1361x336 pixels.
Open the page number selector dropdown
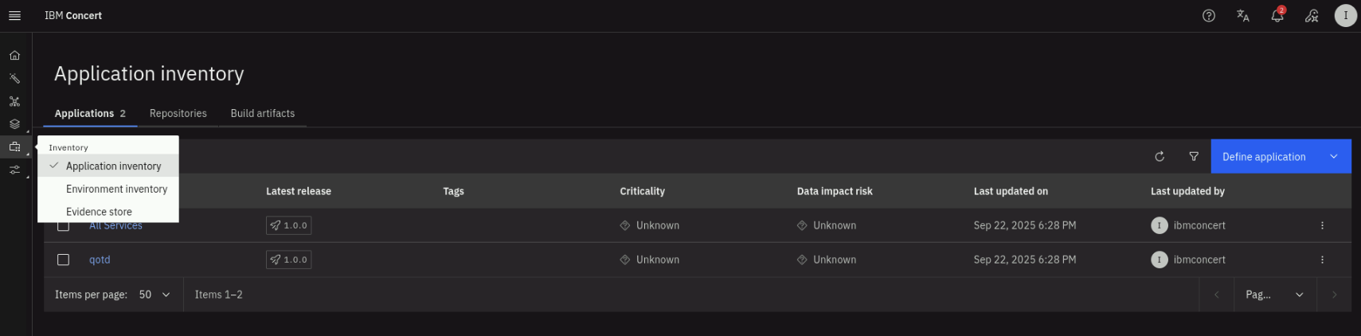1273,295
